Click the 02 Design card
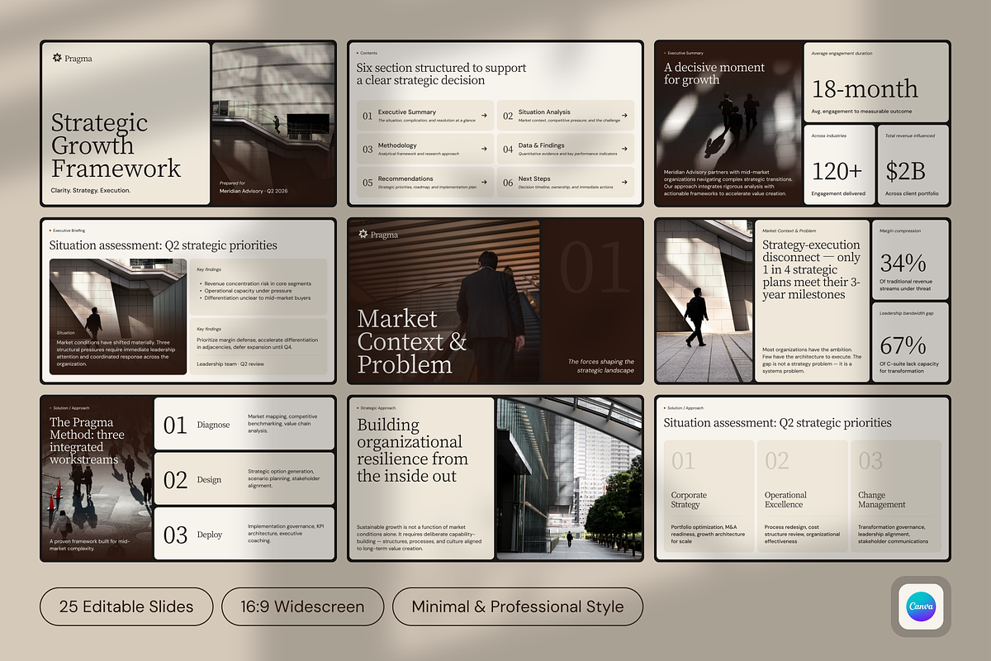 244,478
